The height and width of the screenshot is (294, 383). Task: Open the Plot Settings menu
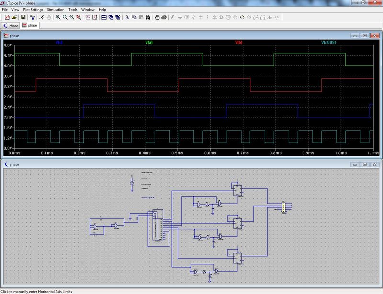[x=33, y=10]
